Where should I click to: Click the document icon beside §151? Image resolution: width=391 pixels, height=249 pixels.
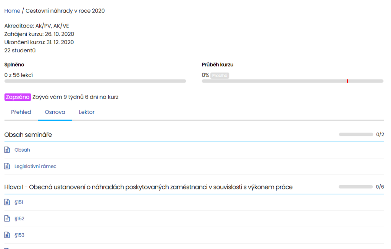pyautogui.click(x=7, y=202)
